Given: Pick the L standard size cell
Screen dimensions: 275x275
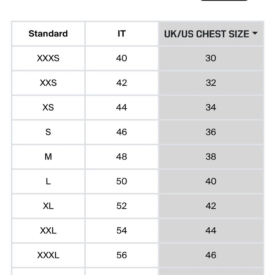Looking at the screenshot, I should click(x=48, y=181).
